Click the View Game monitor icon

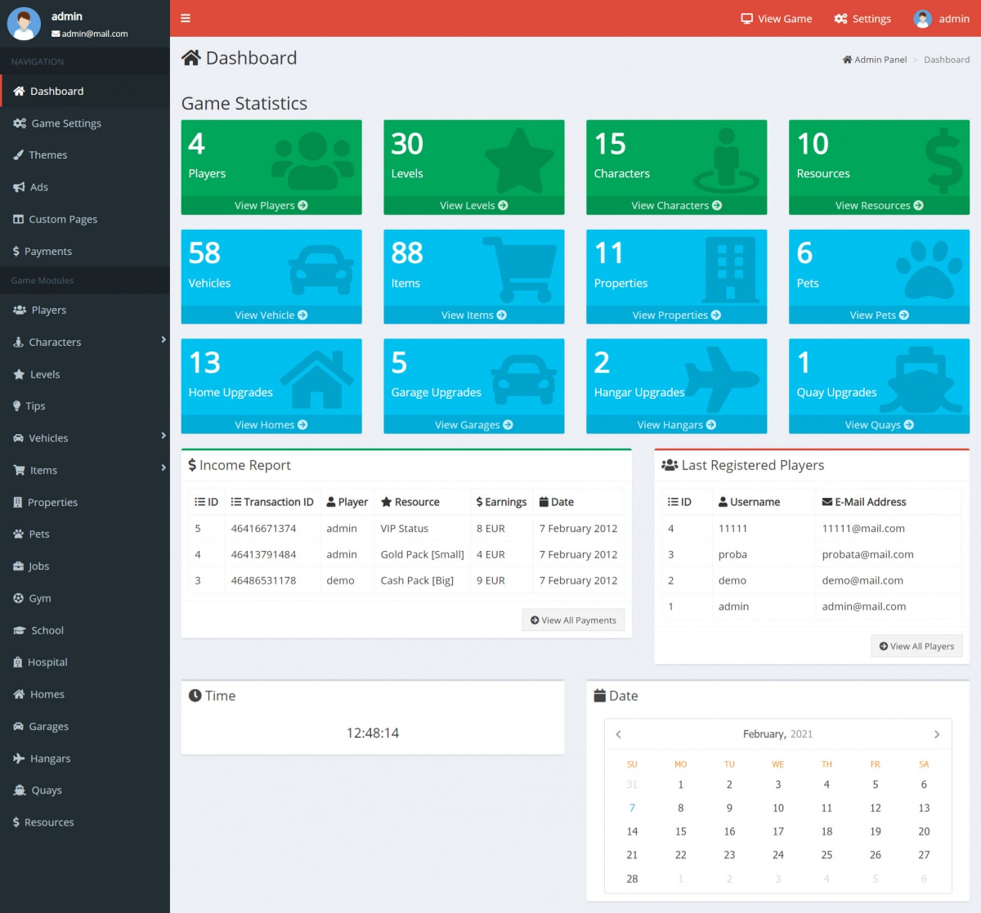[746, 19]
